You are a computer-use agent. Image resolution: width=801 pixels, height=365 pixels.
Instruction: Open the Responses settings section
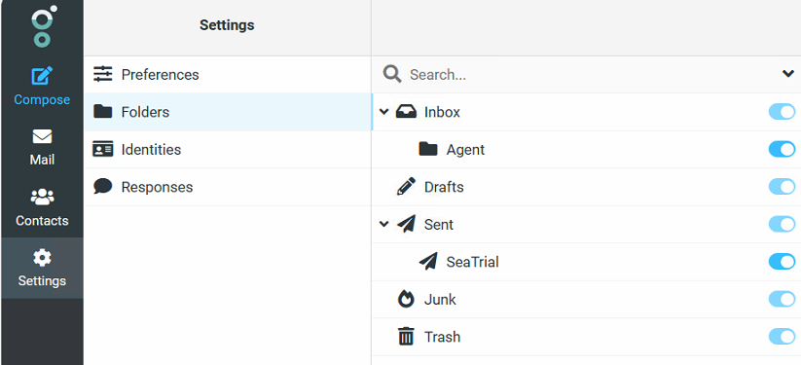228,187
